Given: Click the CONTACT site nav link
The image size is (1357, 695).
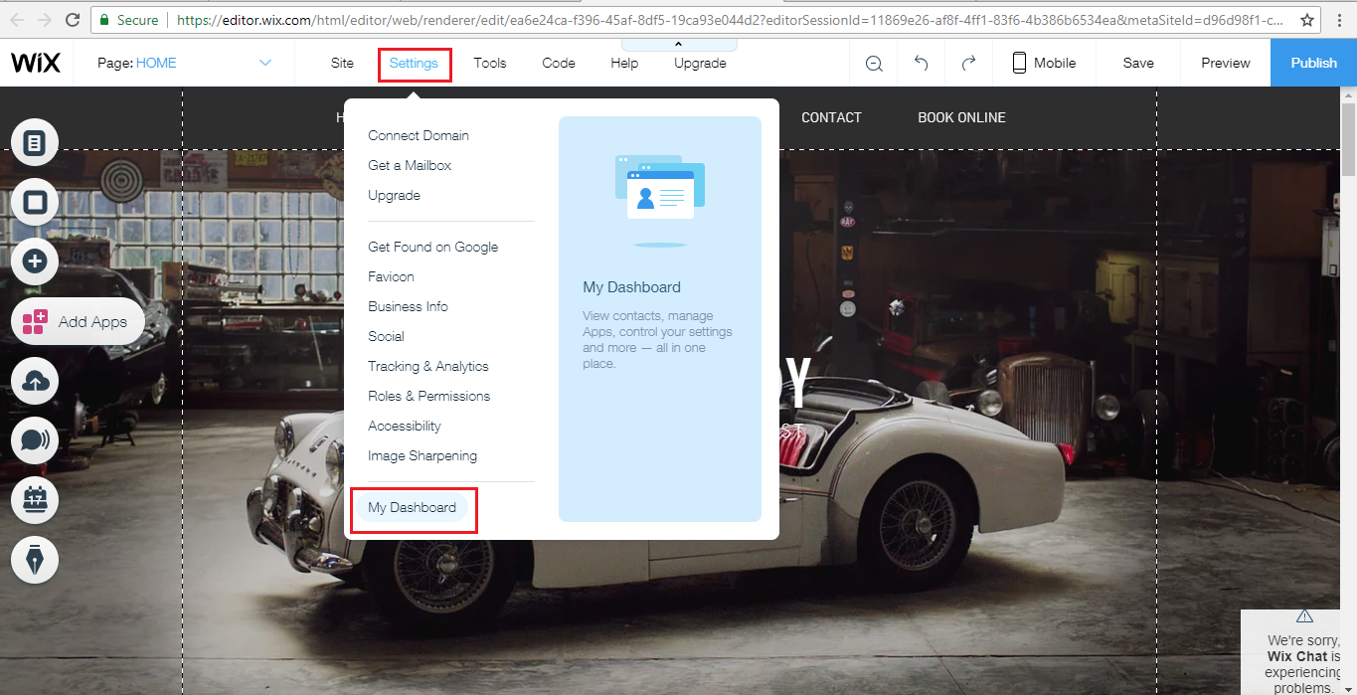Looking at the screenshot, I should pos(831,117).
